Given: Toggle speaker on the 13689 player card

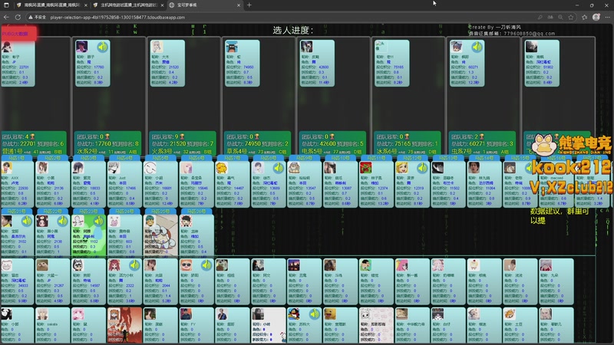Looking at the screenshot, I should [x=278, y=168].
